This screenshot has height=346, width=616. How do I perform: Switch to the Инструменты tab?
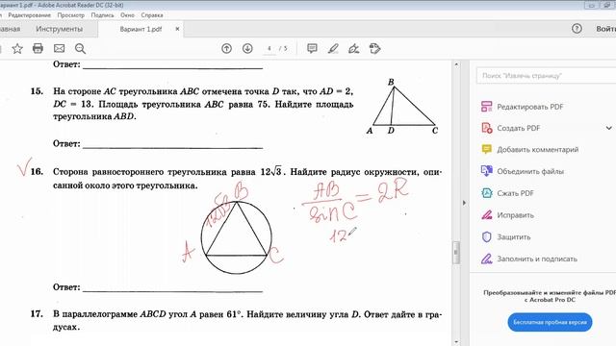pos(60,29)
